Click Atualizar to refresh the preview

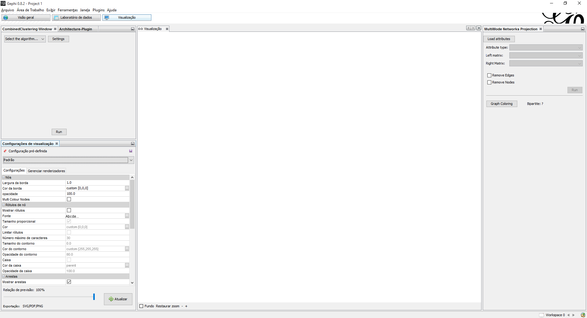click(x=118, y=299)
